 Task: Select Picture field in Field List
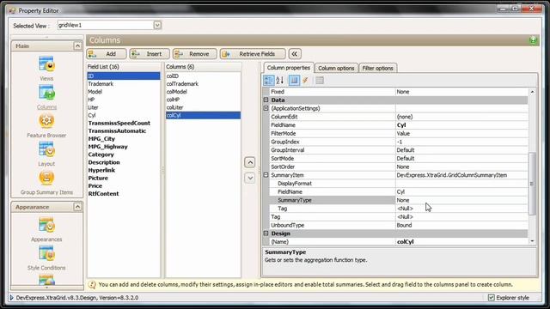(124, 179)
